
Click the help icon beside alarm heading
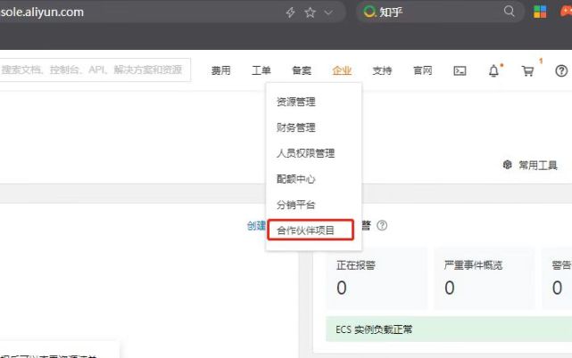[382, 225]
